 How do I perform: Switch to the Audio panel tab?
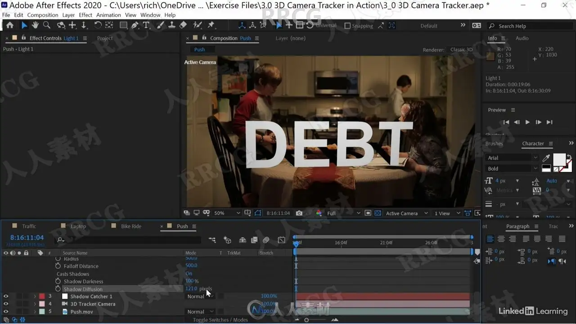click(x=522, y=38)
